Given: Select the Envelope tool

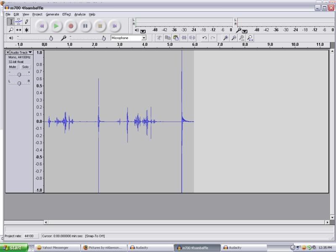Looking at the screenshot, I should click(x=19, y=21).
